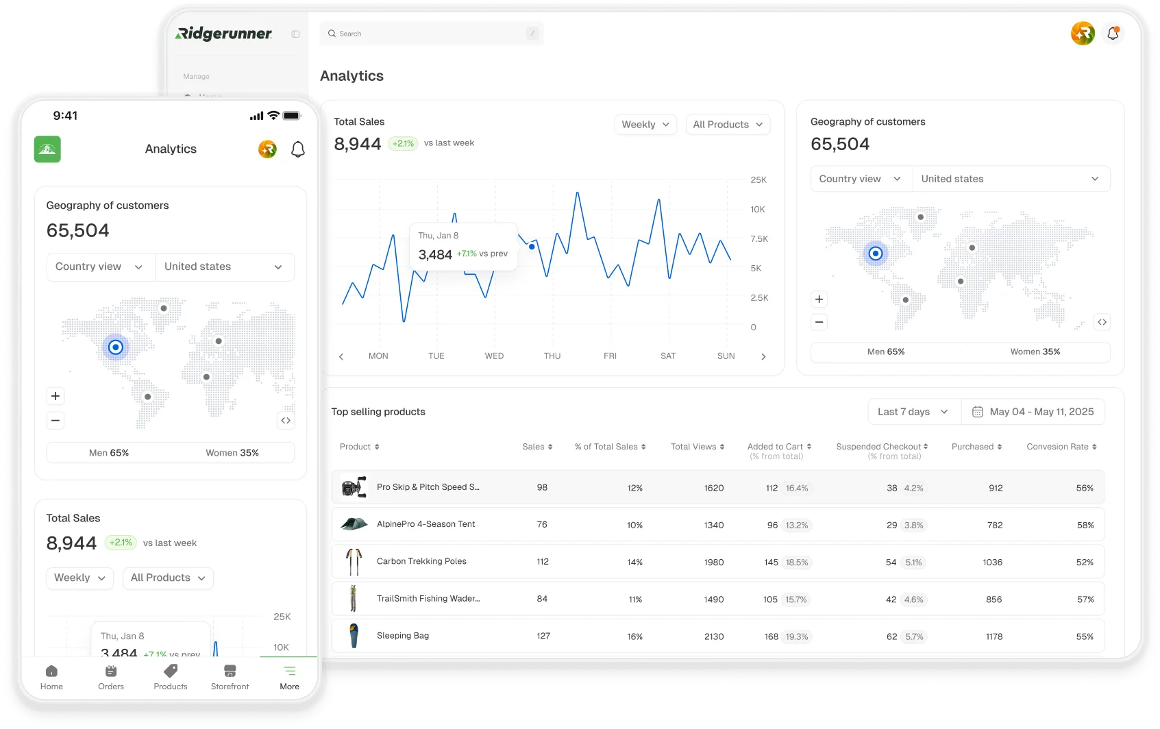Open the desktop Country view dropdown
This screenshot has height=729, width=1160.
point(861,179)
